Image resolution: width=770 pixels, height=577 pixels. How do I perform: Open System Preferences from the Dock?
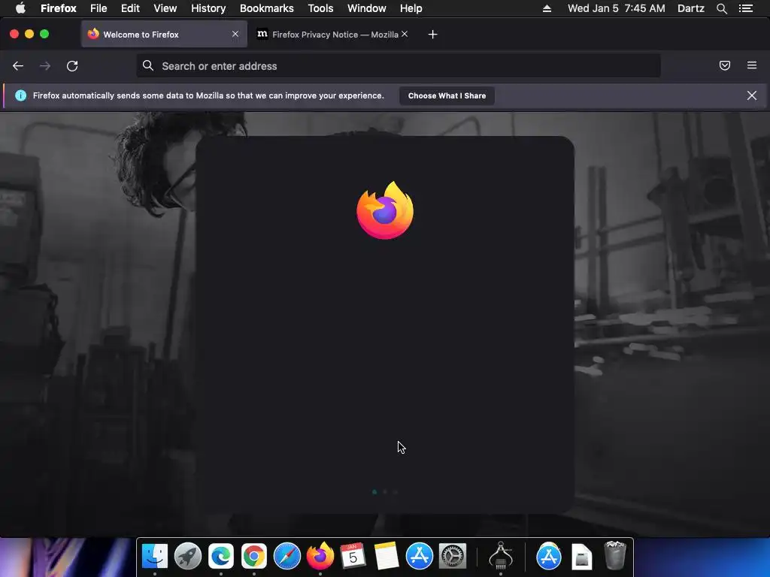pos(452,556)
